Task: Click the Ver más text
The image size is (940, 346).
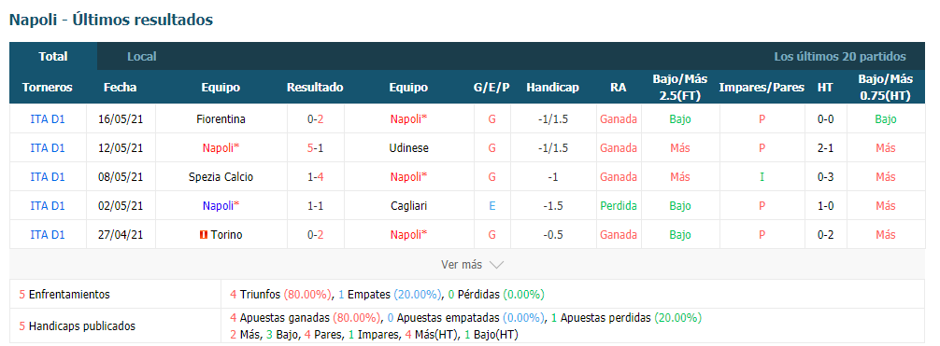Action: click(x=462, y=265)
